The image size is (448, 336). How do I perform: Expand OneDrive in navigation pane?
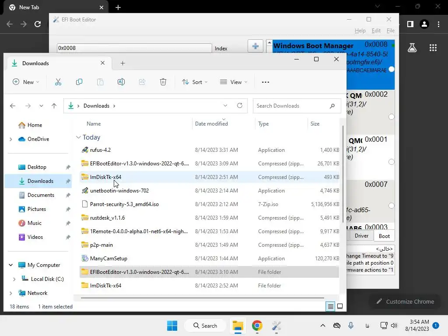pos(11,139)
